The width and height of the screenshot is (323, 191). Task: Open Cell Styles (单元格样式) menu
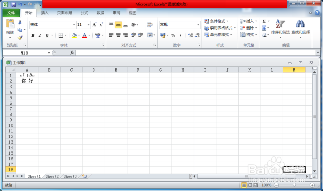[x=218, y=35]
